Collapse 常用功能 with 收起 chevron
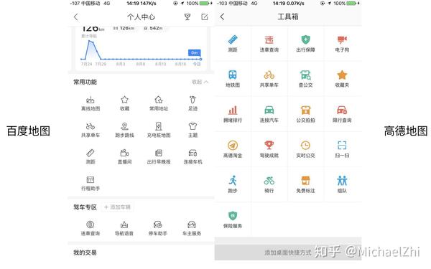This screenshot has width=431, height=269. pyautogui.click(x=200, y=82)
